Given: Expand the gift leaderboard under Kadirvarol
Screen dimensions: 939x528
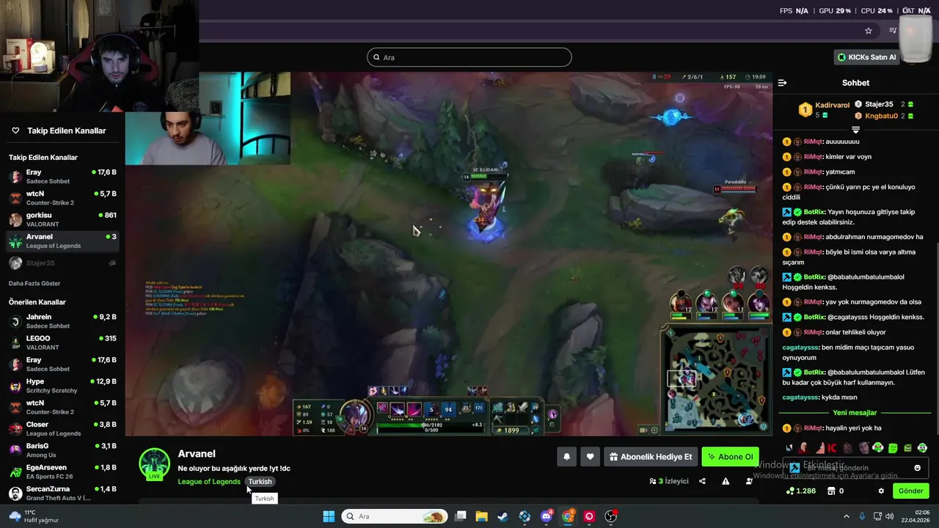Looking at the screenshot, I should [855, 130].
